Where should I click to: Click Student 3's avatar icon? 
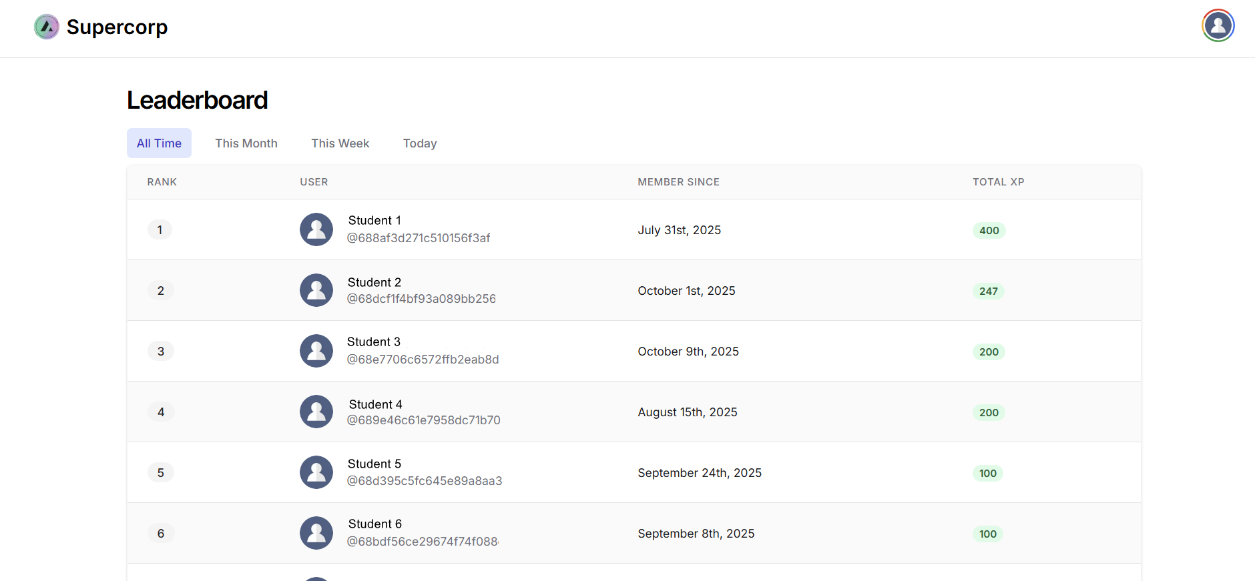(316, 351)
